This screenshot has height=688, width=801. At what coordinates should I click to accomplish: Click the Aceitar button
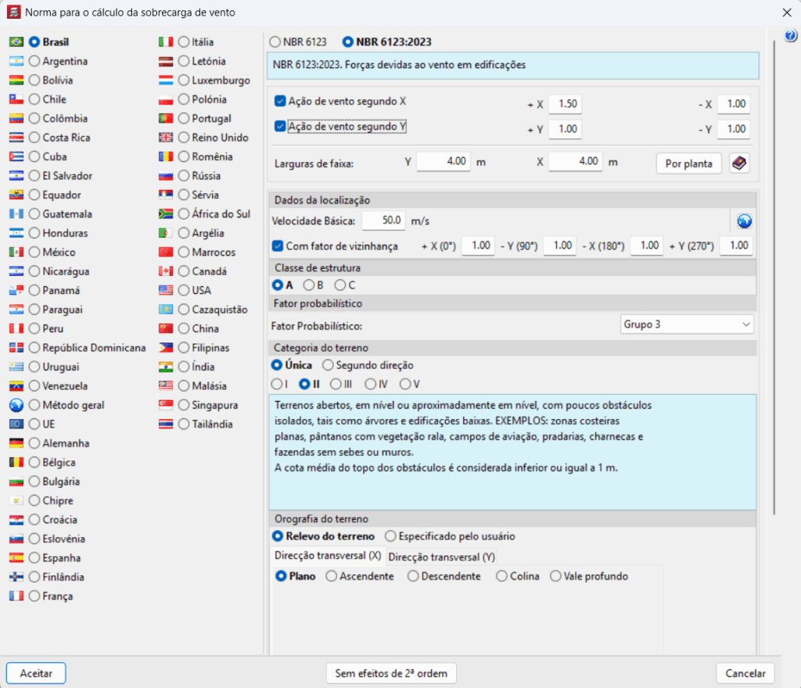pos(36,673)
